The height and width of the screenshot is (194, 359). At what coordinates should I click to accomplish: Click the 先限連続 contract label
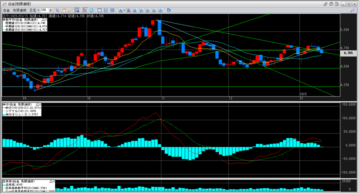tap(20, 11)
